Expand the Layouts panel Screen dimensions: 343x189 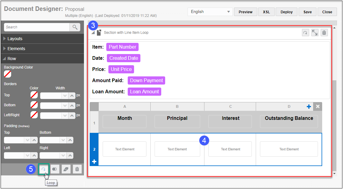pyautogui.click(x=43, y=39)
